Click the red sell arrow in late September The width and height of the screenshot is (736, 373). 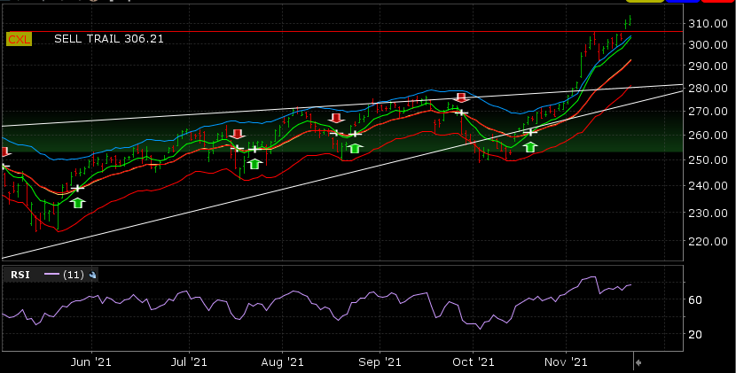(461, 97)
